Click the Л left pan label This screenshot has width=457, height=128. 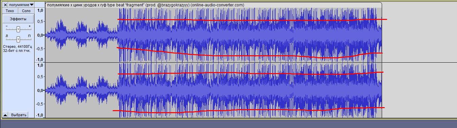[x=6, y=36]
